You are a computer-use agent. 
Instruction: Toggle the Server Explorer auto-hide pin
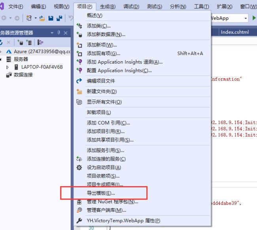[59, 33]
